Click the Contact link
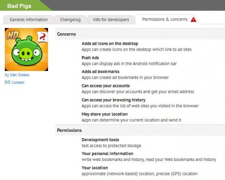The width and height of the screenshot is (225, 180). click(x=18, y=83)
